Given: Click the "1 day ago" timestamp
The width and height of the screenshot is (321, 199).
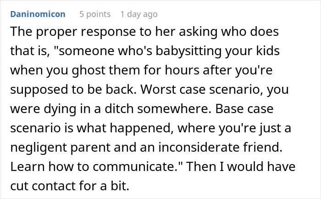Looking at the screenshot, I should 139,14.
